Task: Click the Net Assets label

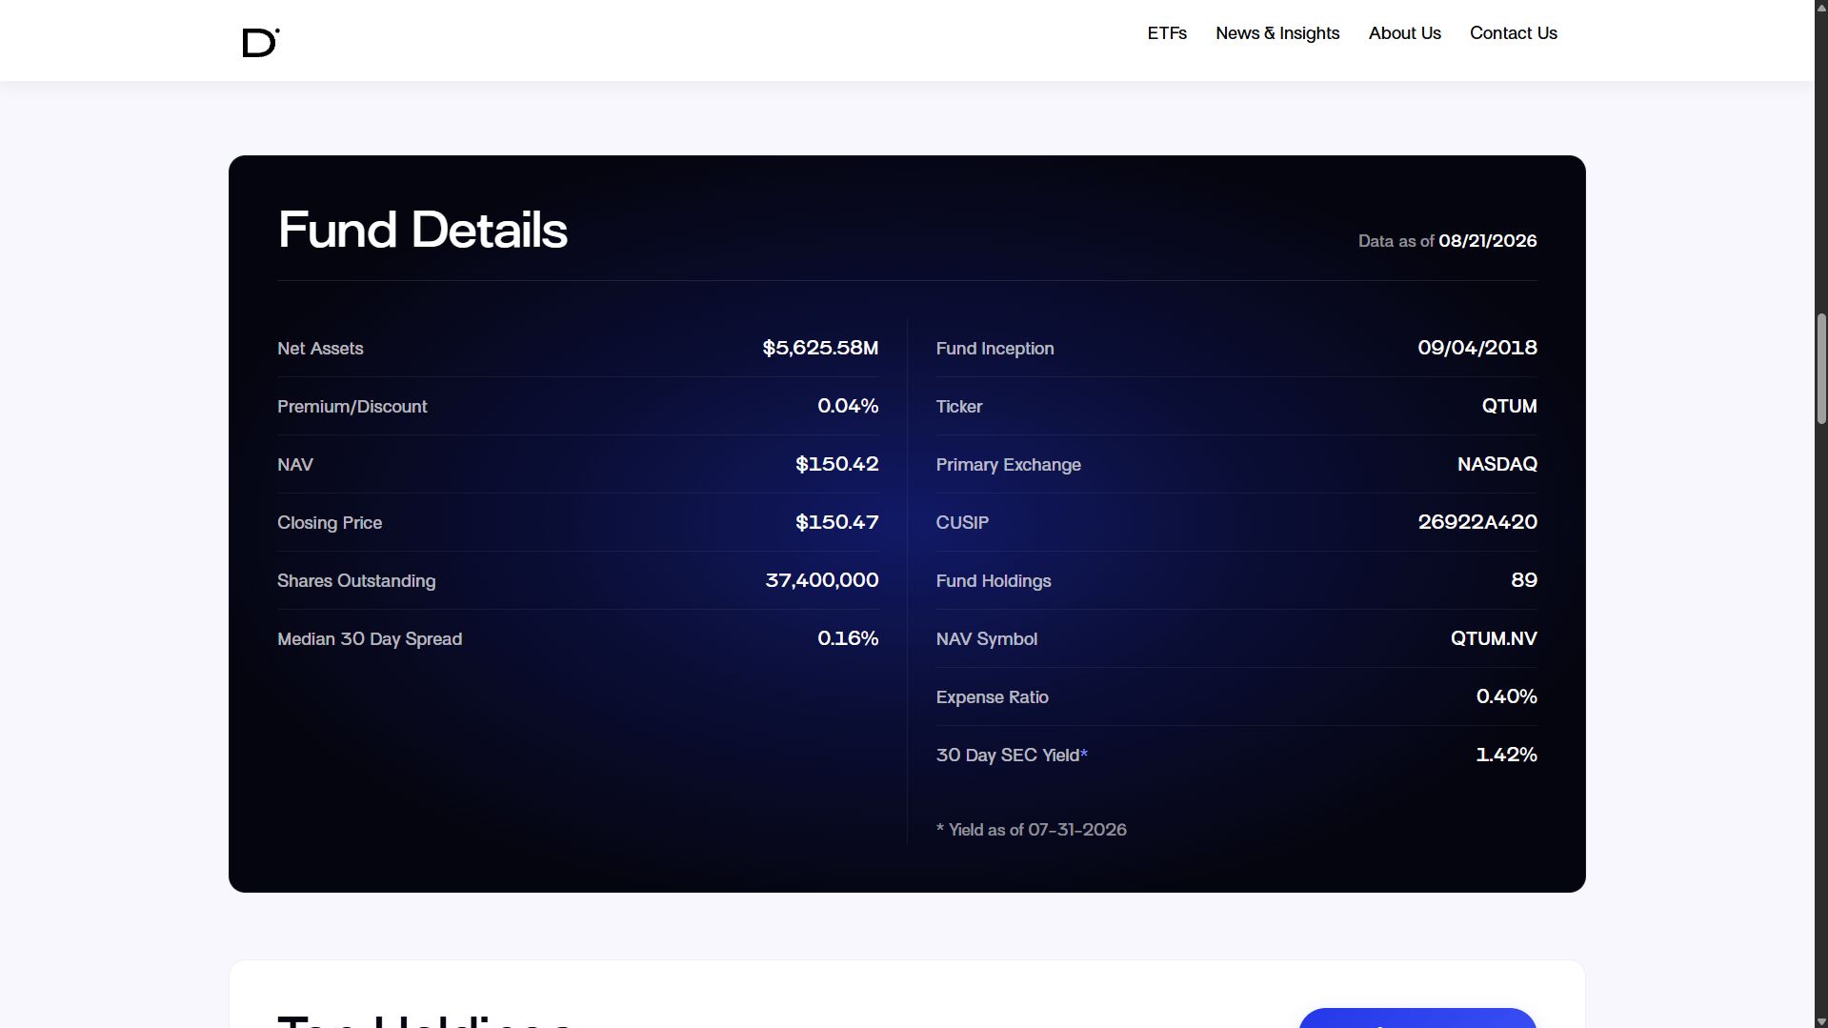Action: (320, 349)
